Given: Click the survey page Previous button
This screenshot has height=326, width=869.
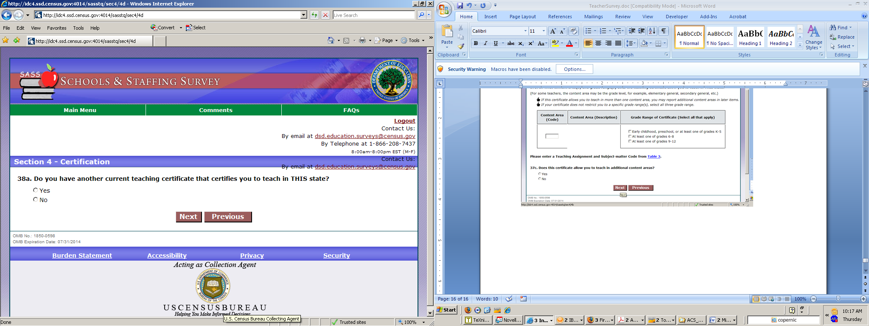Looking at the screenshot, I should tap(228, 217).
